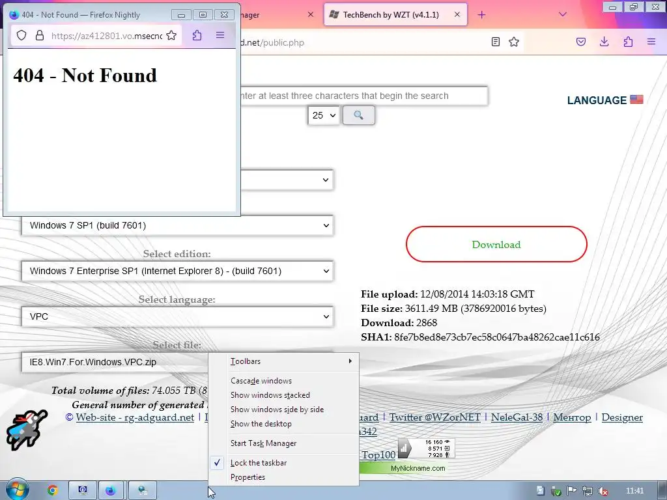Open the Twitter @WZorNET link
This screenshot has height=500, width=667.
tap(434, 417)
